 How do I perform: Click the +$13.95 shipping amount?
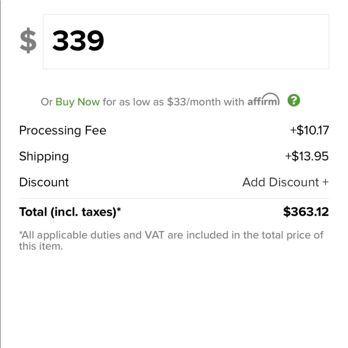coord(307,157)
